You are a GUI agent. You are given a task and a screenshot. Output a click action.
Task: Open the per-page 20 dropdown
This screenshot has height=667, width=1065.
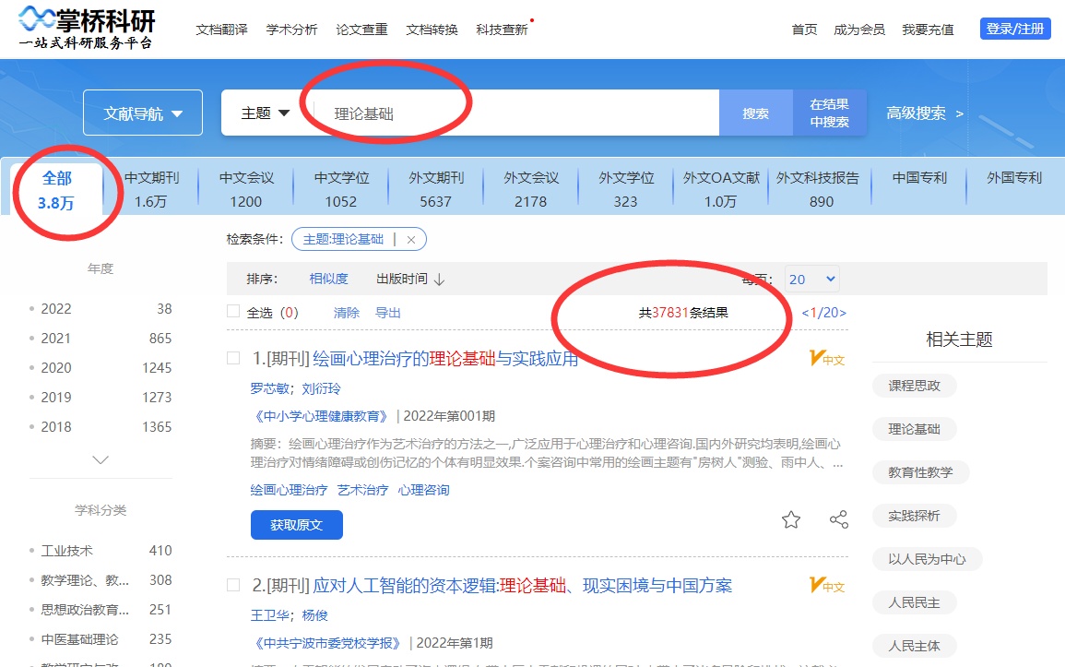click(x=811, y=280)
